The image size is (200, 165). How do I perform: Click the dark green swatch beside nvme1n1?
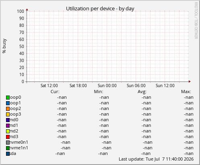pyautogui.click(x=8, y=148)
